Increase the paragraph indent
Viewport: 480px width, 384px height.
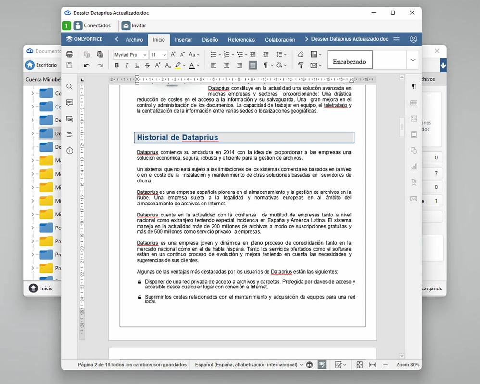click(265, 54)
